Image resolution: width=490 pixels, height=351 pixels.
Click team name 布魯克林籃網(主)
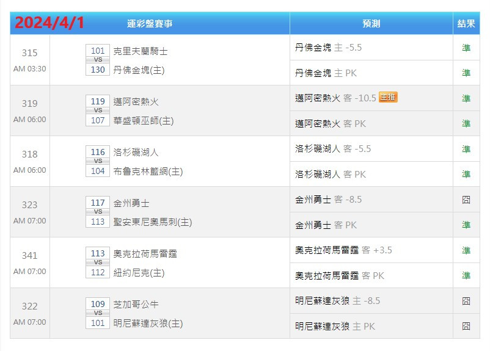(148, 171)
